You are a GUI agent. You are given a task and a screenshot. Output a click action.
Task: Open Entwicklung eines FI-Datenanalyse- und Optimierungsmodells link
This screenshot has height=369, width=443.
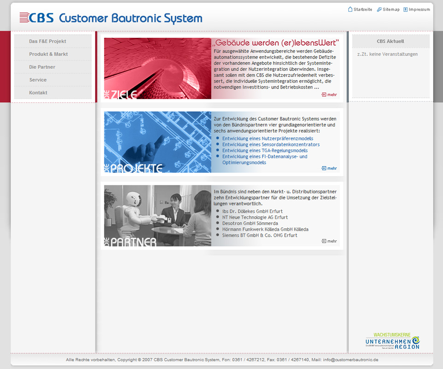(x=265, y=160)
